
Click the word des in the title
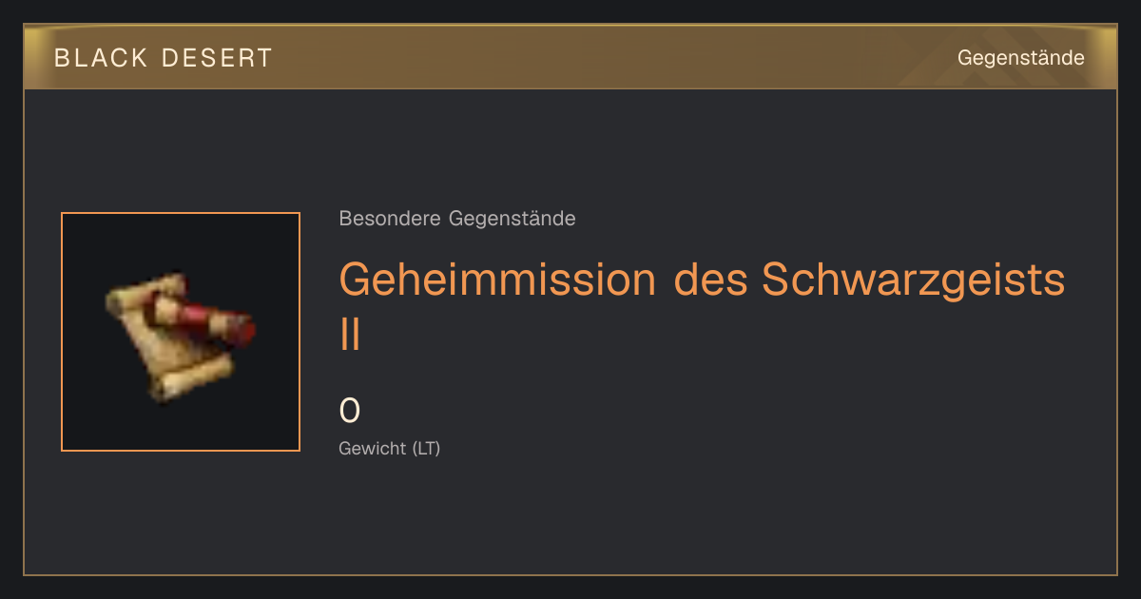[711, 280]
